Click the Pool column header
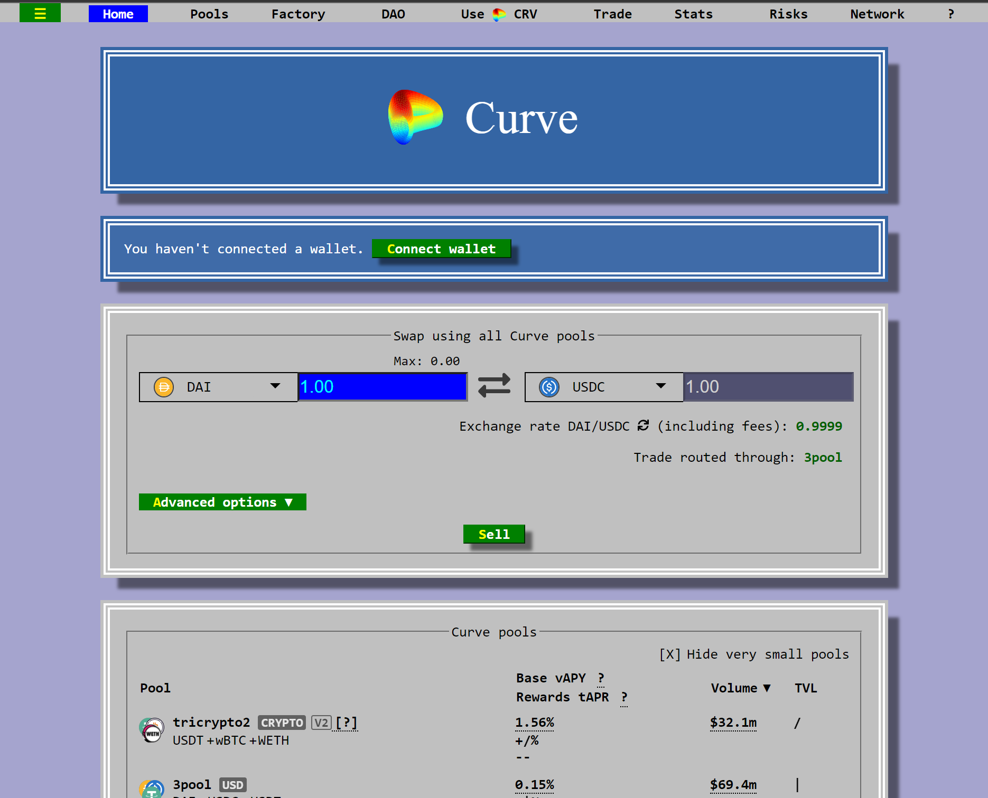This screenshot has height=798, width=988. coord(155,688)
